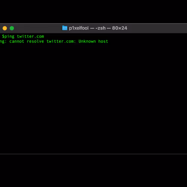Image resolution: width=187 pixels, height=187 pixels.
Task: Minimize the terminal with the yellow button
Action: [x=5, y=28]
